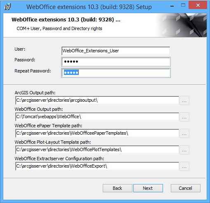Browse for the Extractserver Configuration path
Screen dimensions: 210x203
click(184, 166)
